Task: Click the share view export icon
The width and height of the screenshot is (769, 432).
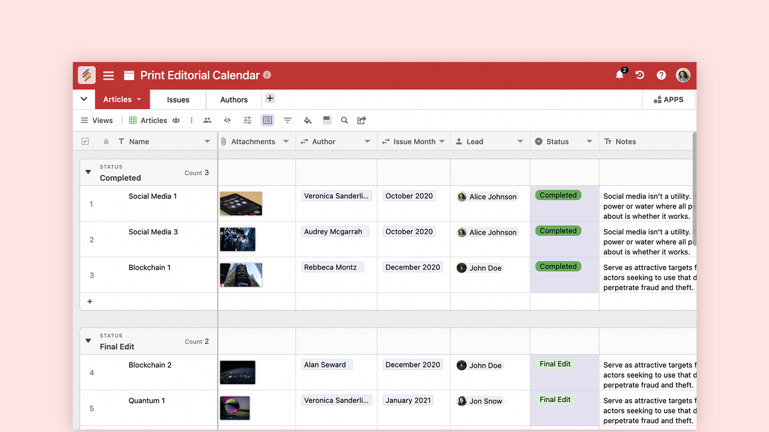Action: (x=362, y=120)
